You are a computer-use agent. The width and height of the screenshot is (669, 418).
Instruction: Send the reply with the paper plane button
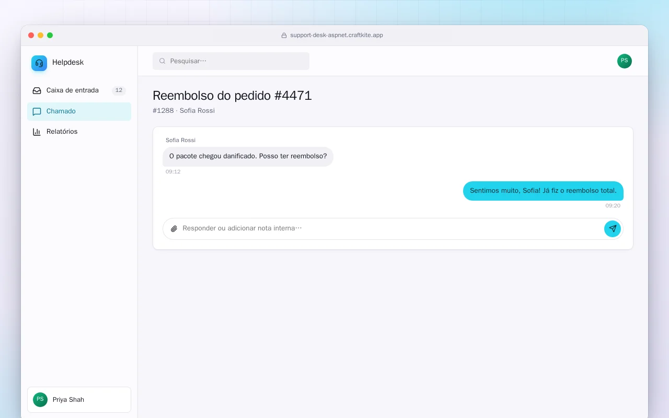click(x=613, y=229)
